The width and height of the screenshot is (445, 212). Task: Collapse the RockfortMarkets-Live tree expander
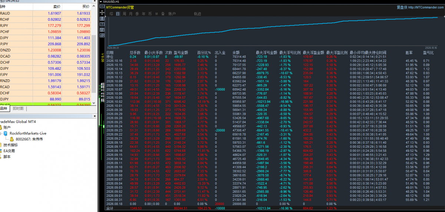tap(1, 133)
